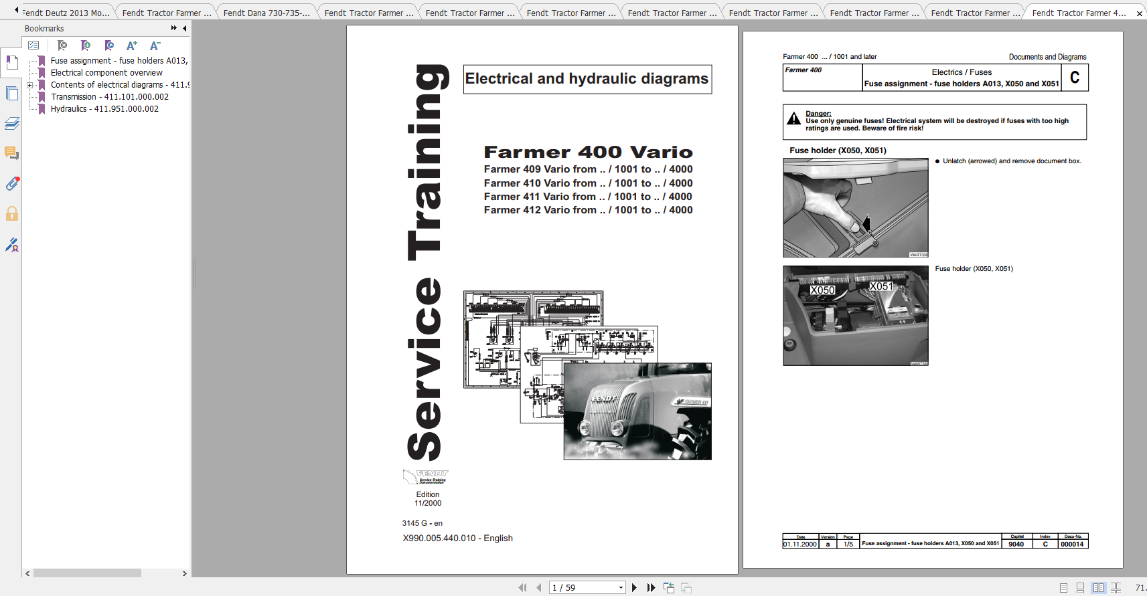The width and height of the screenshot is (1147, 596).
Task: Click the tractor photo on cover page
Action: click(637, 411)
